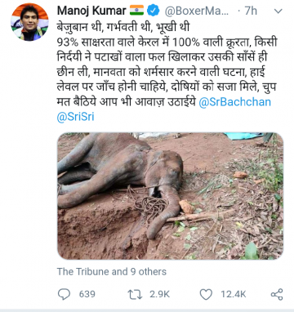Open the Manoj Kumar display name
The width and height of the screenshot is (294, 312).
click(91, 11)
